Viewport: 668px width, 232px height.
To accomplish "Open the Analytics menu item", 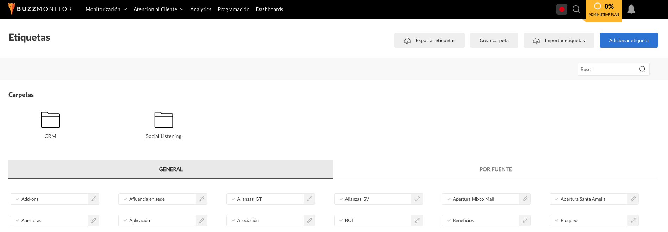I will click(201, 9).
